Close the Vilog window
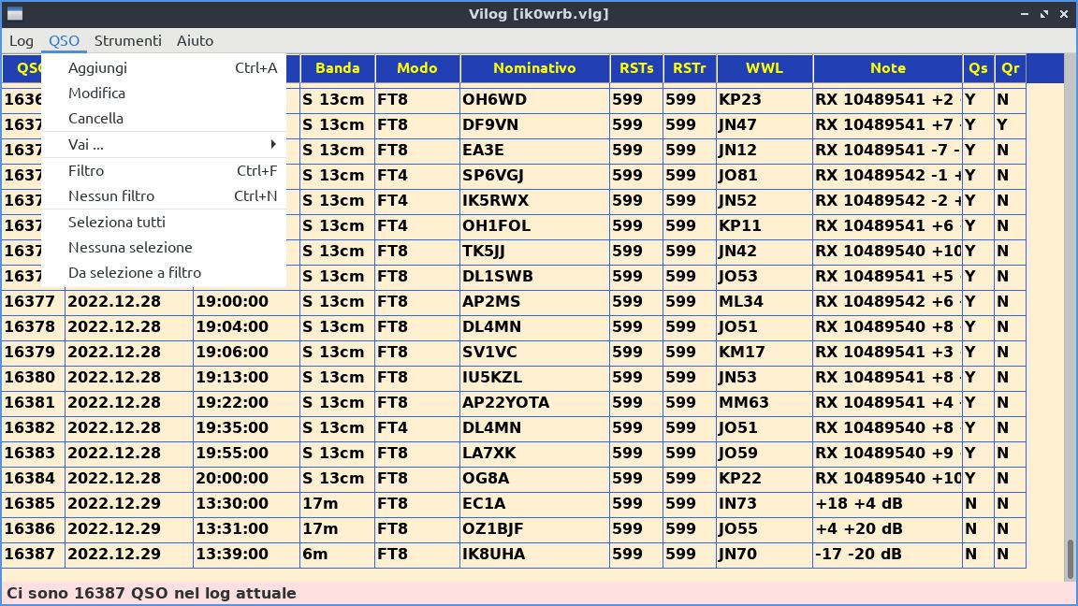Viewport: 1078px width, 606px height. [x=1064, y=14]
